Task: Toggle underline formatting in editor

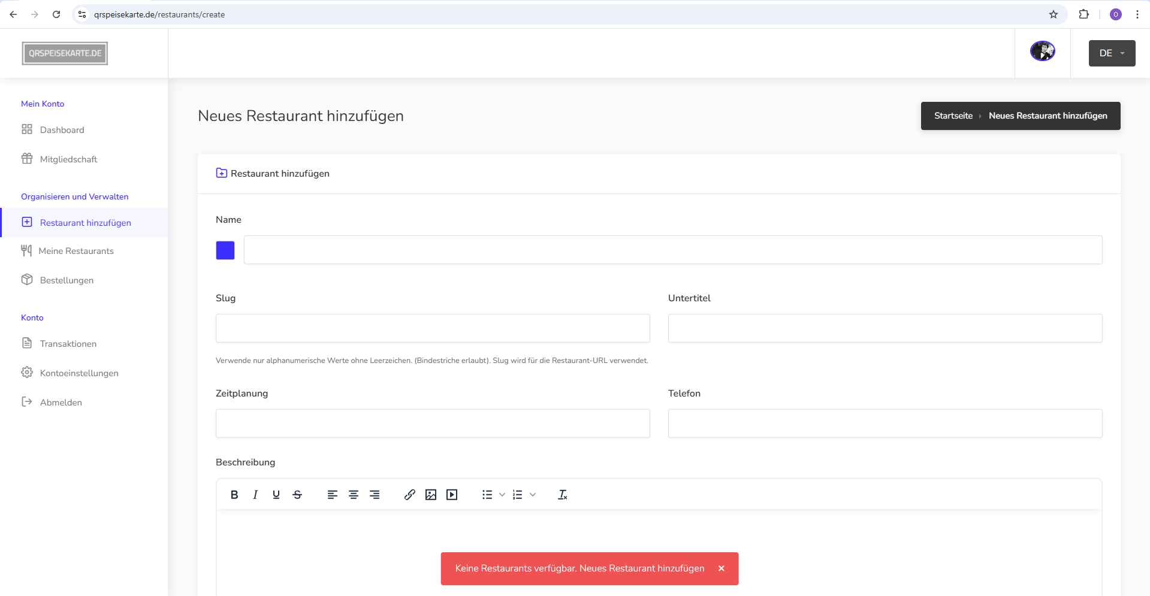Action: (x=276, y=495)
